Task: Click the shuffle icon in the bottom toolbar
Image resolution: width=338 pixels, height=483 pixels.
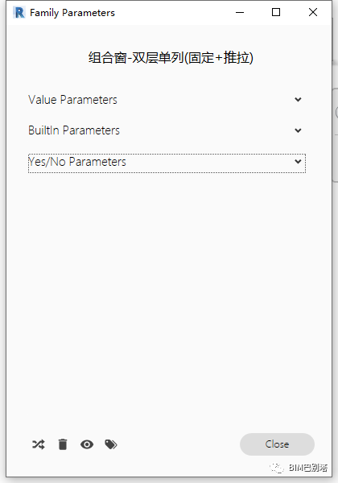Action: [39, 444]
